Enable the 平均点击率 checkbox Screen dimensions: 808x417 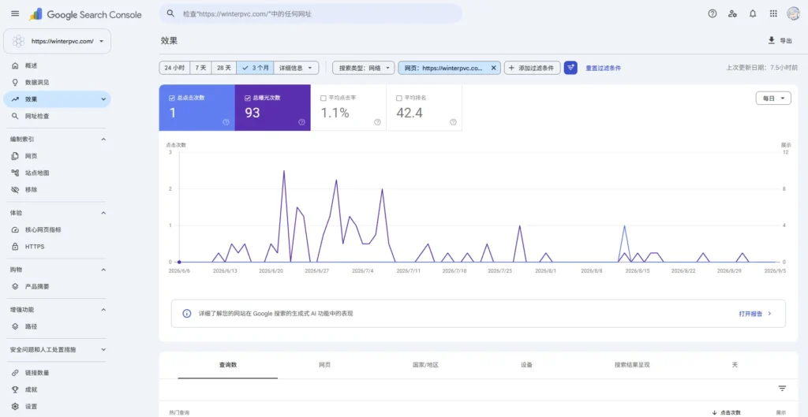pyautogui.click(x=323, y=98)
